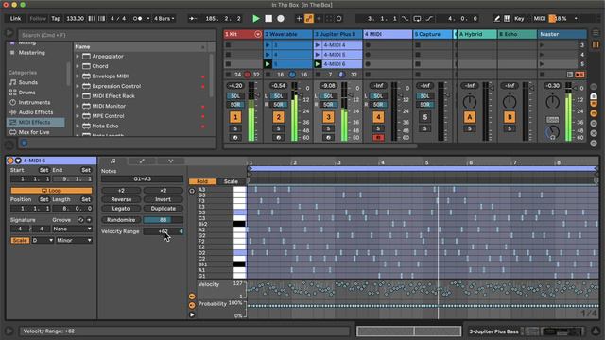
Task: Toggle the Fold button in piano roll
Action: click(202, 181)
